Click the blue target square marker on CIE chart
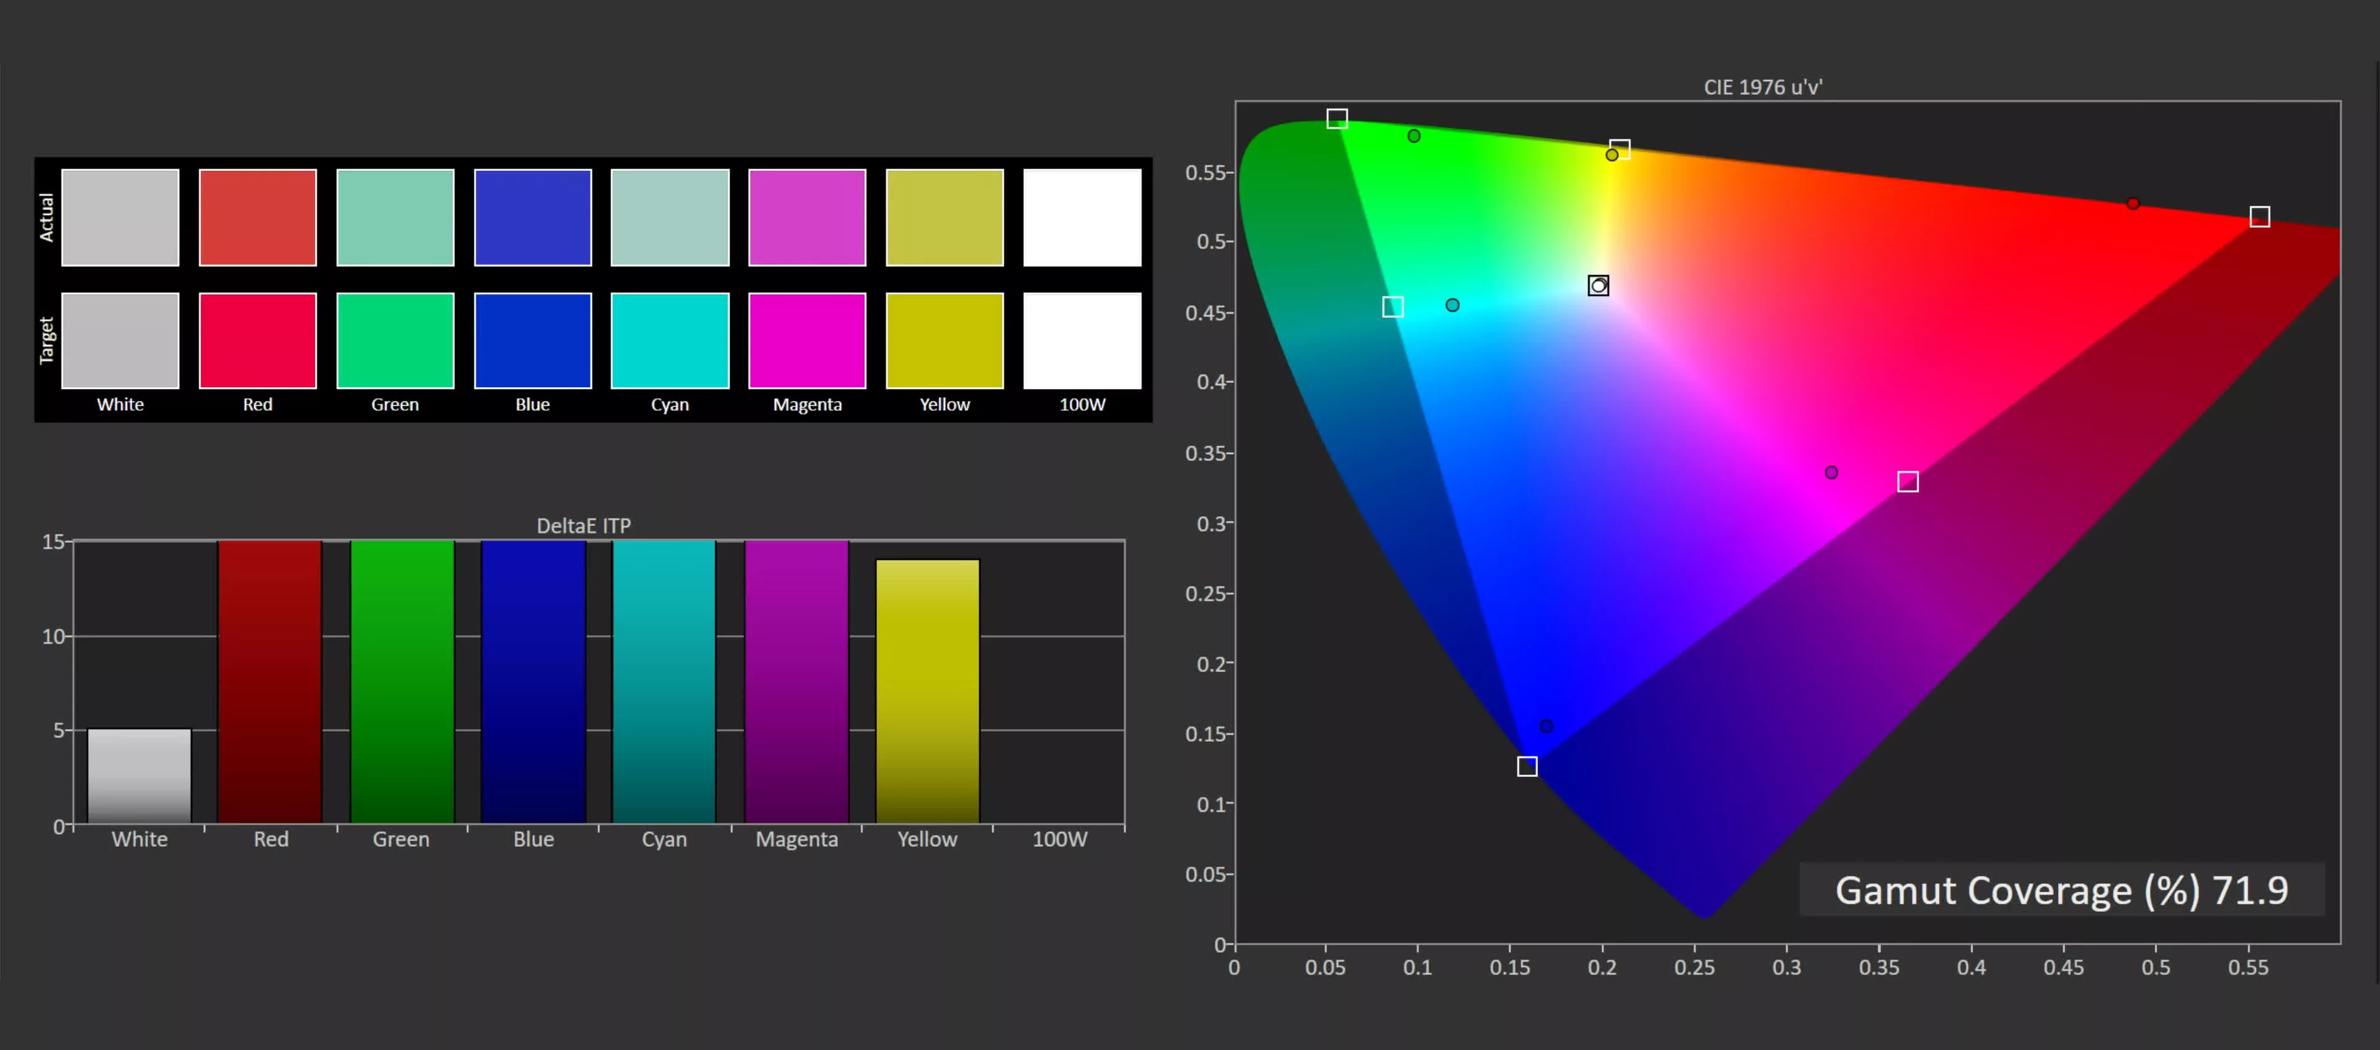Image resolution: width=2380 pixels, height=1050 pixels. coord(1527,766)
